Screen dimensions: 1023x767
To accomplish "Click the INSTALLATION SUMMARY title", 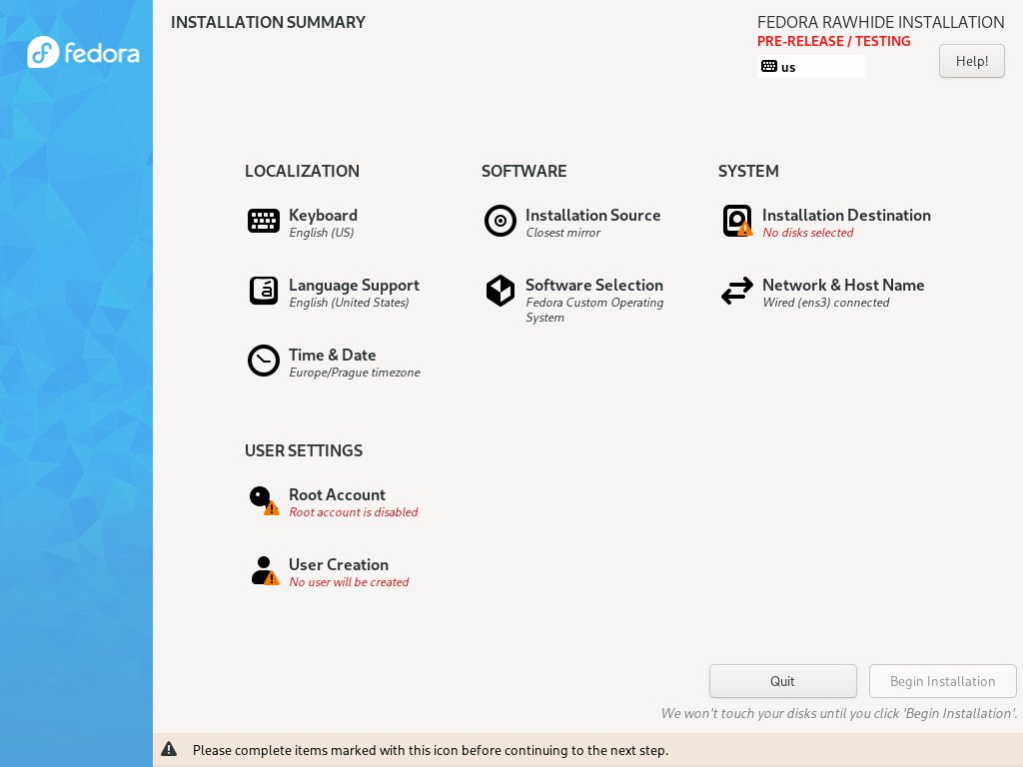I will pyautogui.click(x=268, y=22).
